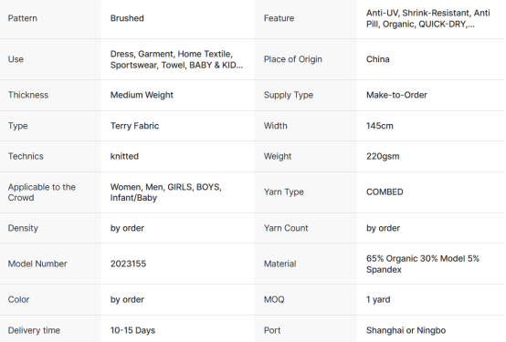
Task: Click the COMBED yarn type value
Action: [385, 192]
